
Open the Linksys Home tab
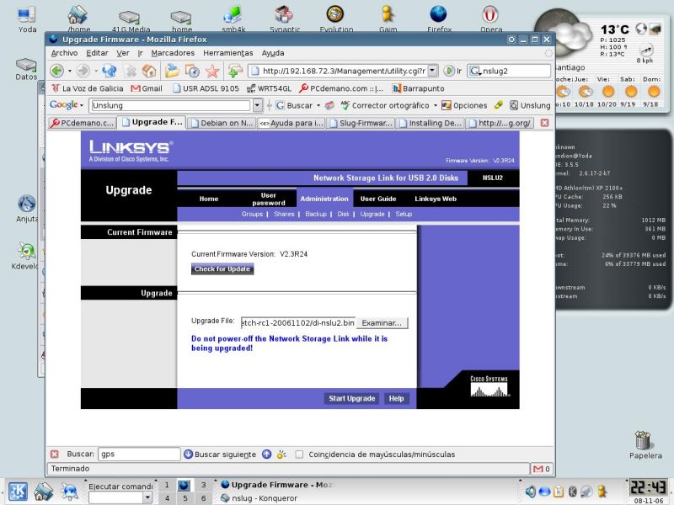point(209,199)
